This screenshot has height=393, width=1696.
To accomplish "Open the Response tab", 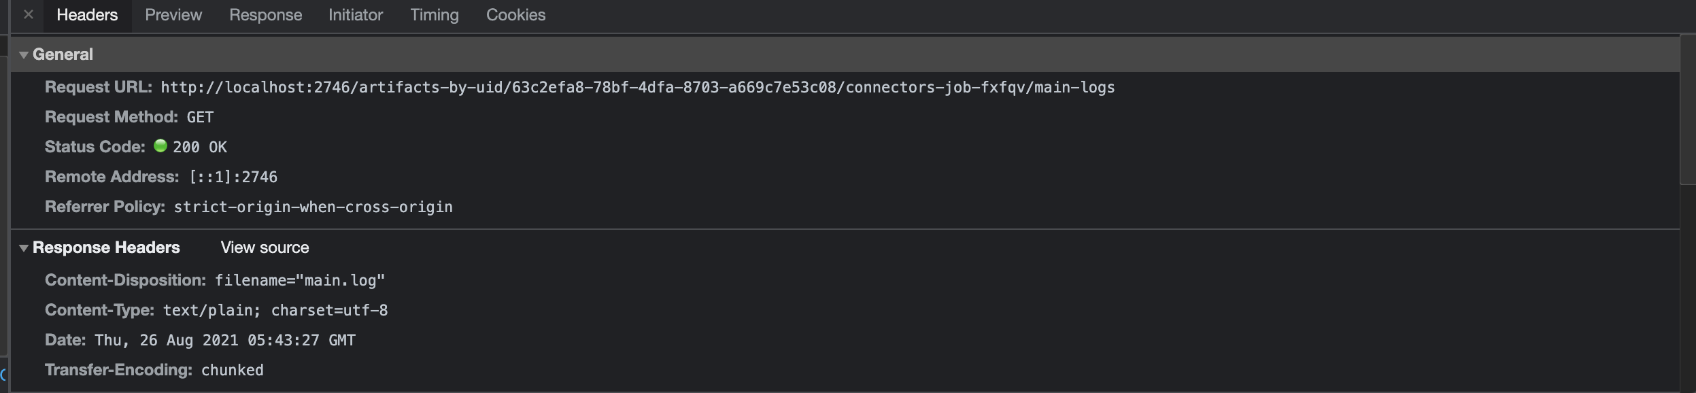I will pyautogui.click(x=265, y=15).
